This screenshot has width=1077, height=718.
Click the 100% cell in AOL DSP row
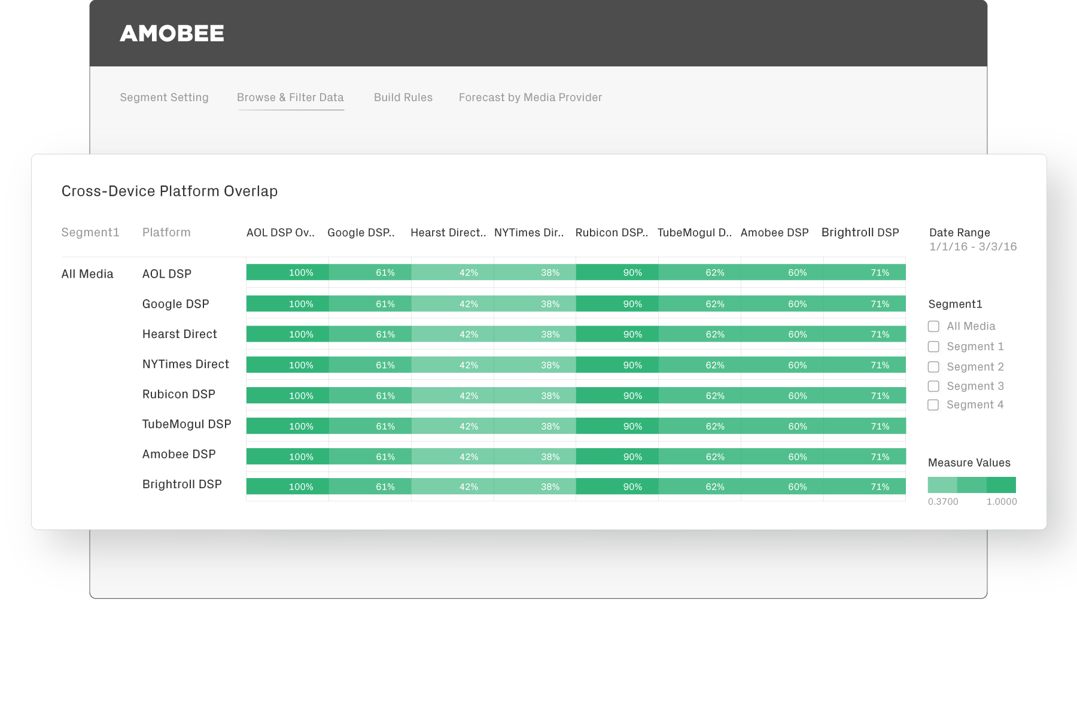288,272
